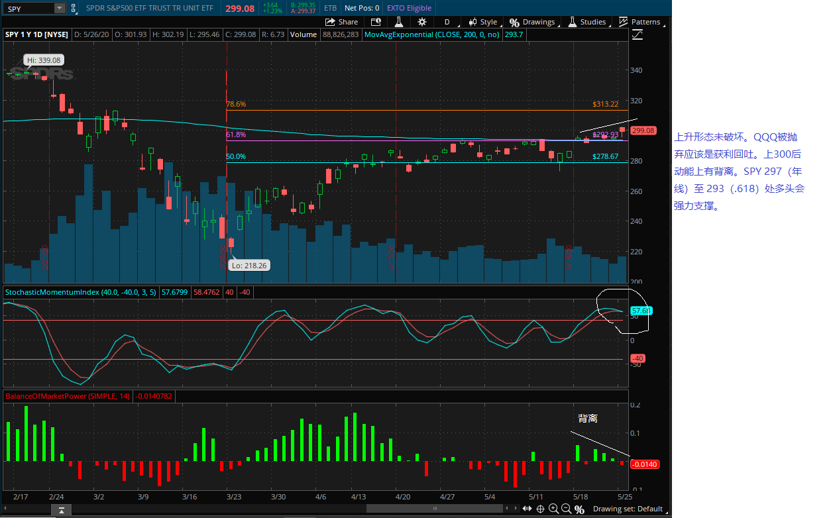This screenshot has height=518, width=833.
Task: Open the SPY symbol dropdown arrow
Action: 59,9
